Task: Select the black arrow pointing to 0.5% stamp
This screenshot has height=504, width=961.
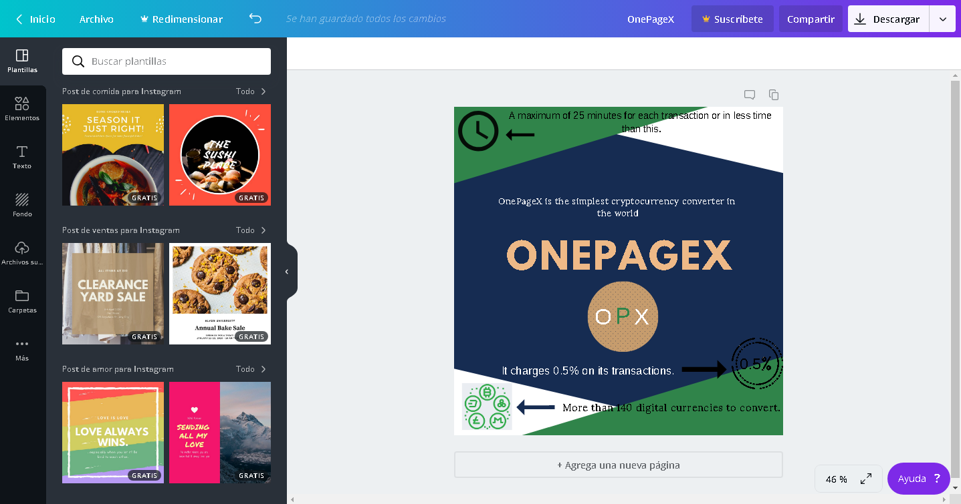Action: click(704, 369)
